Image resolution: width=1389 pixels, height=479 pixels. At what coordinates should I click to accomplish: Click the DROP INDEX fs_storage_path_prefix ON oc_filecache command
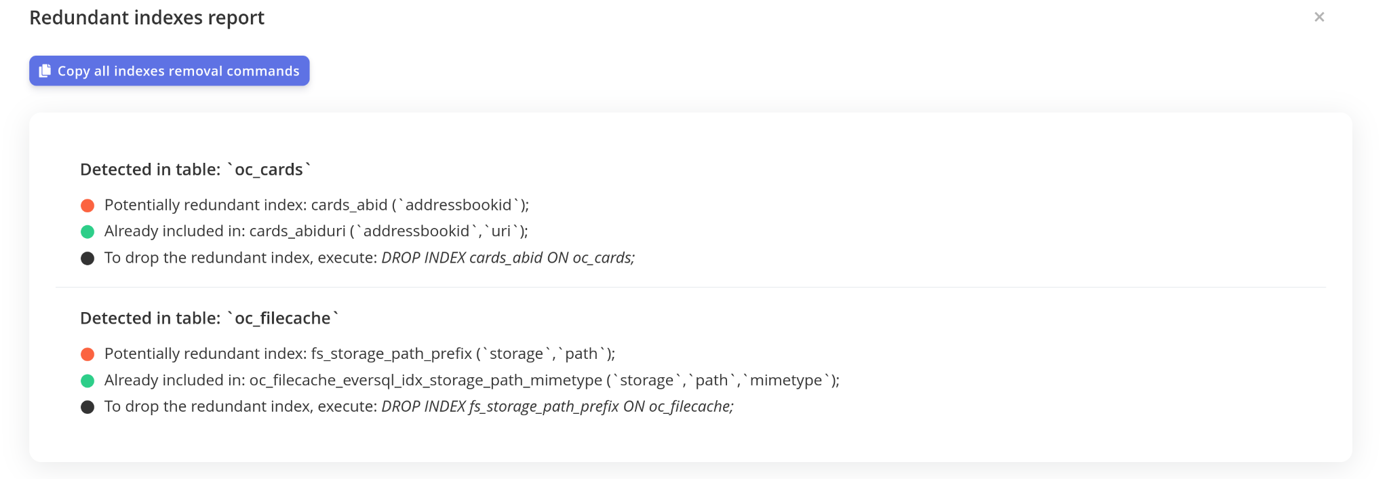557,406
